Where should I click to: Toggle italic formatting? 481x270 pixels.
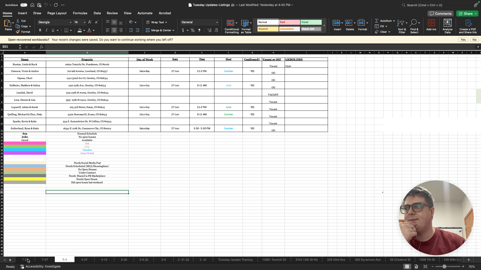46,30
